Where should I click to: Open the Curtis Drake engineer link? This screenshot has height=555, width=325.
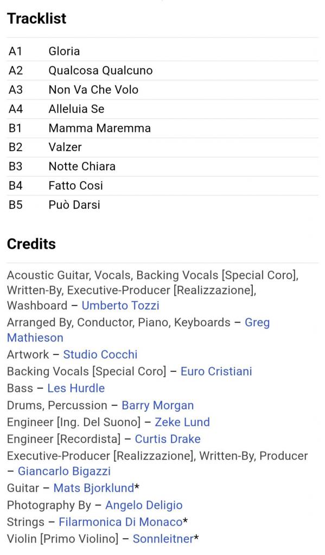168,439
